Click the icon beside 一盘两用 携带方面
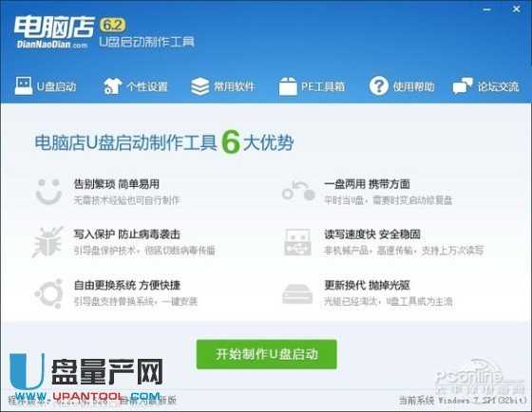The image size is (532, 412). (x=298, y=191)
